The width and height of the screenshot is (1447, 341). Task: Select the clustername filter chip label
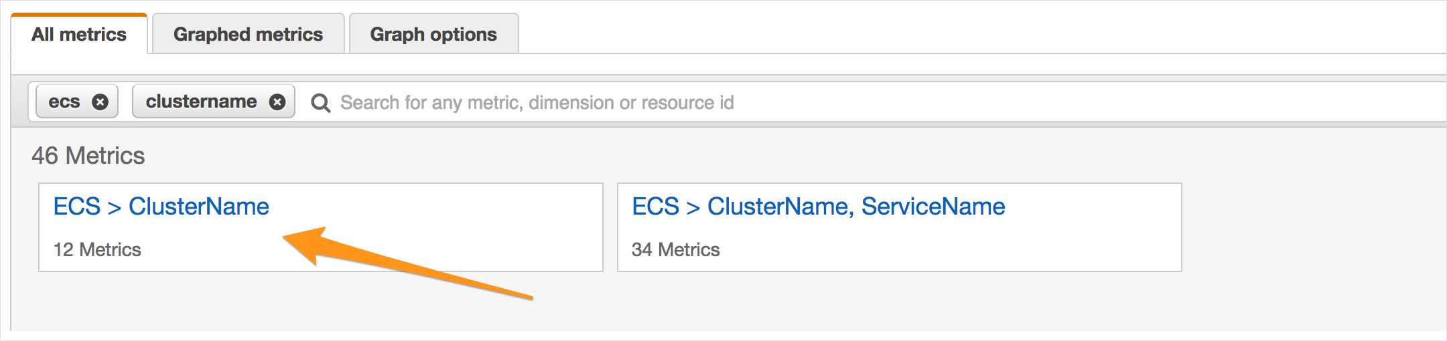coord(201,102)
